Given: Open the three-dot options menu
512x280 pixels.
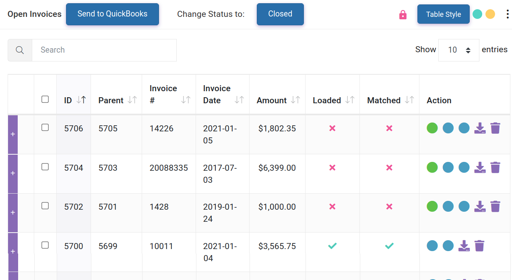Looking at the screenshot, I should pos(508,14).
